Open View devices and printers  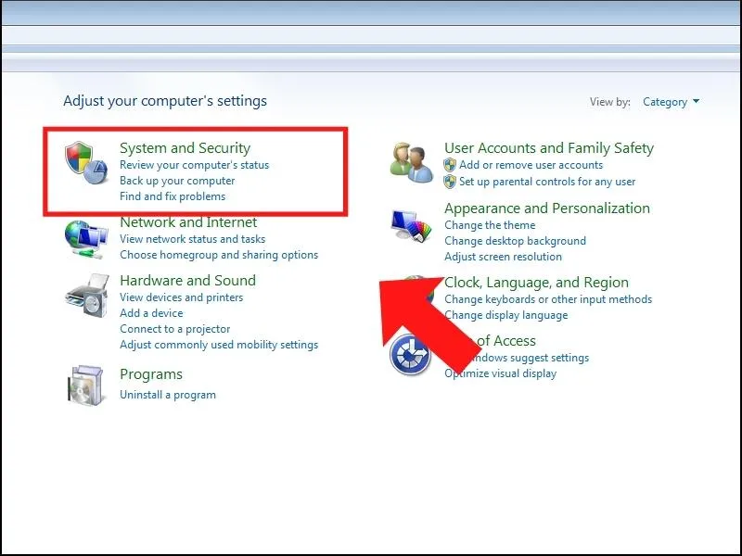[x=181, y=297]
